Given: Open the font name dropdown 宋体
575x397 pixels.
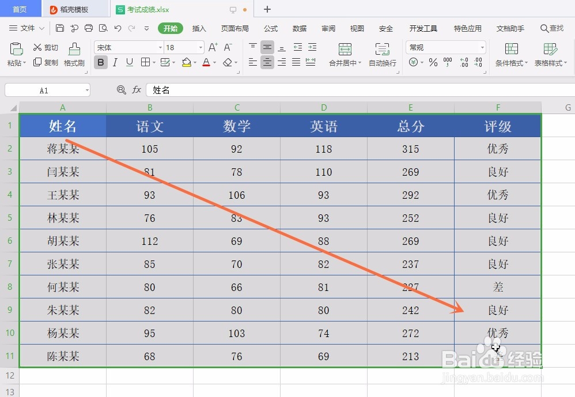Looking at the screenshot, I should click(160, 48).
